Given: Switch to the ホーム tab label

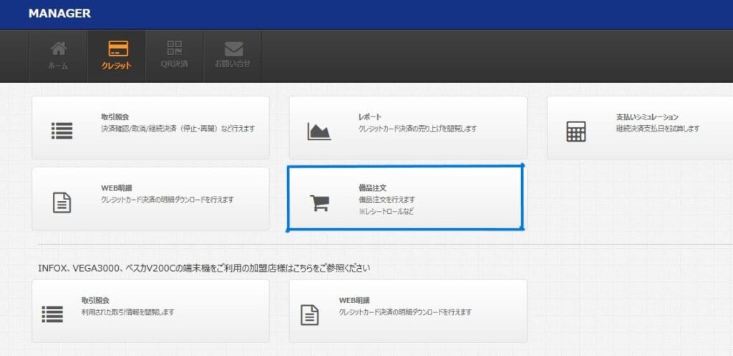Looking at the screenshot, I should [59, 65].
